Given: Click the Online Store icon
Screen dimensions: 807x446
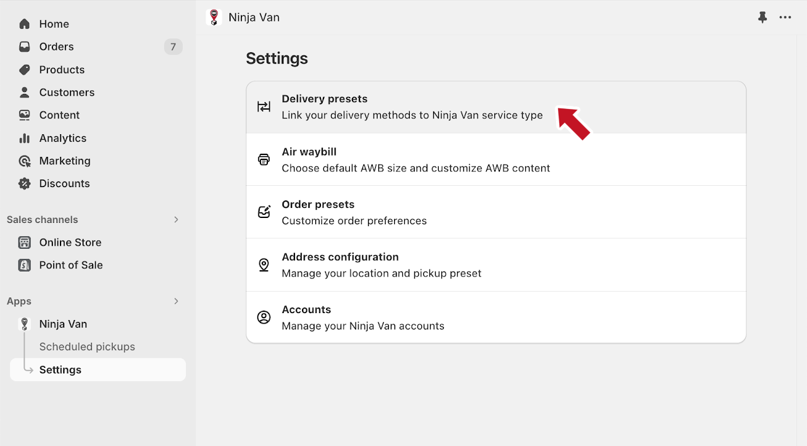Looking at the screenshot, I should tap(25, 243).
